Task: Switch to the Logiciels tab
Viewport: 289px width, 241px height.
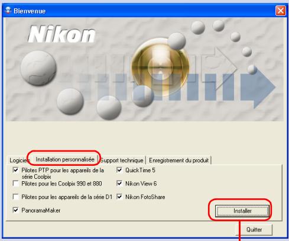Action: pos(19,160)
